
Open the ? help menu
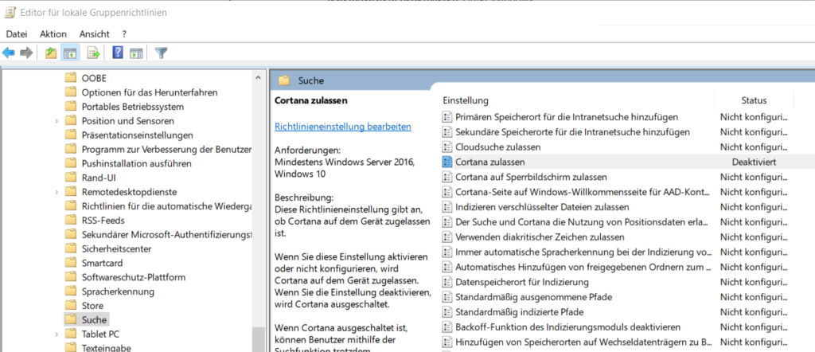pyautogui.click(x=124, y=33)
